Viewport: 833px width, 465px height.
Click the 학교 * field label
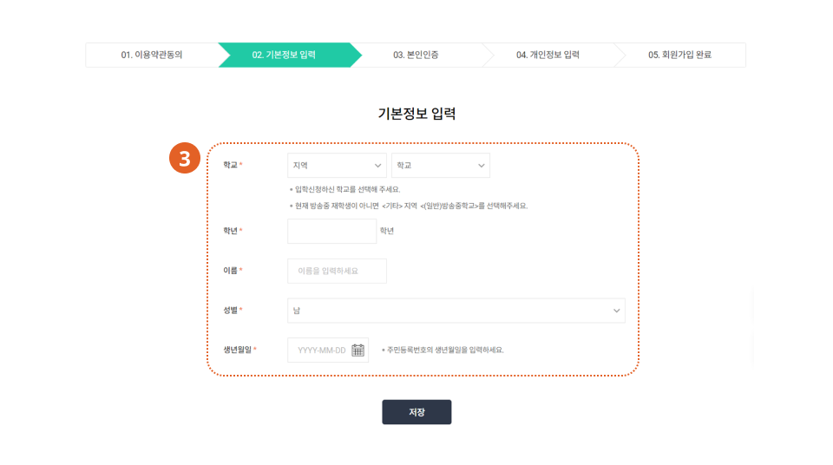(233, 165)
